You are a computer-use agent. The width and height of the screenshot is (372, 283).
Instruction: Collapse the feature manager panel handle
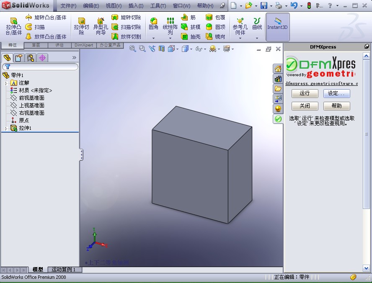[81, 155]
